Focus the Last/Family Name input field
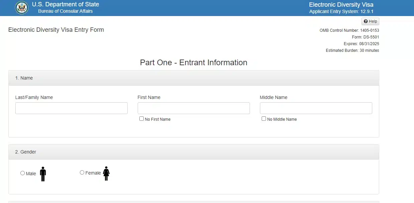 pos(72,108)
